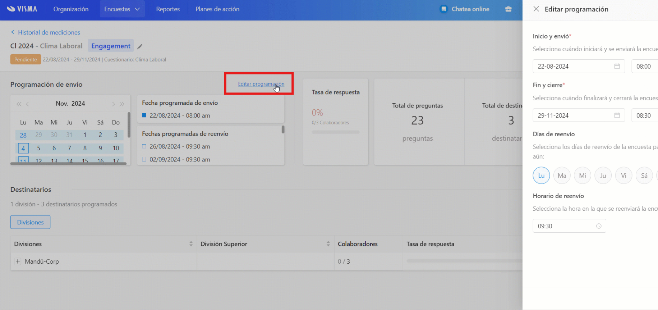Open the Encuestas dropdown menu
The image size is (658, 310).
[x=122, y=9]
